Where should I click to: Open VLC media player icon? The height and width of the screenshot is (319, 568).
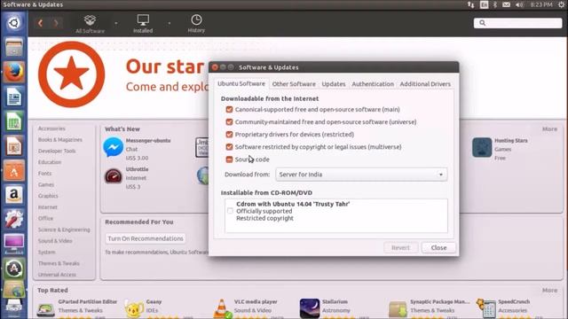coord(222,308)
